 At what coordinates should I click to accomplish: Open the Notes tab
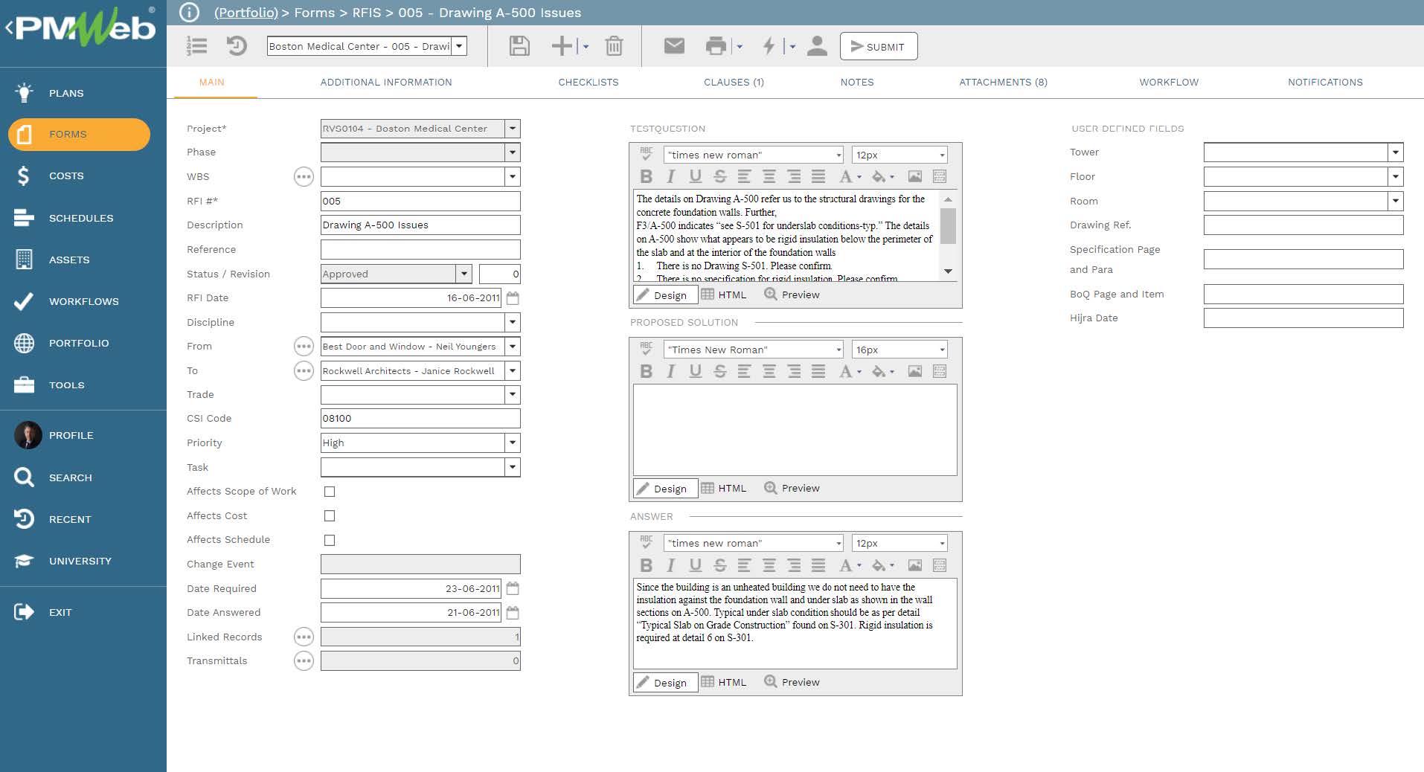point(857,83)
